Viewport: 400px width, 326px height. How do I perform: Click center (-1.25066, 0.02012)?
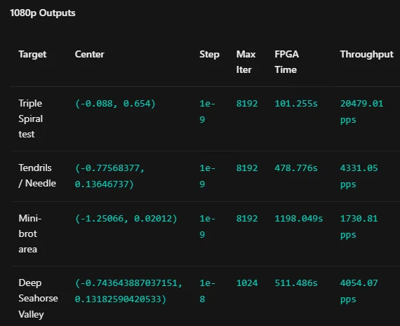[126, 219]
